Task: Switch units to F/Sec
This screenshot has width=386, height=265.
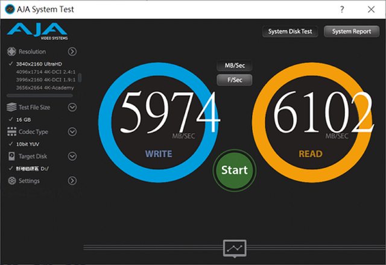Action: (234, 80)
